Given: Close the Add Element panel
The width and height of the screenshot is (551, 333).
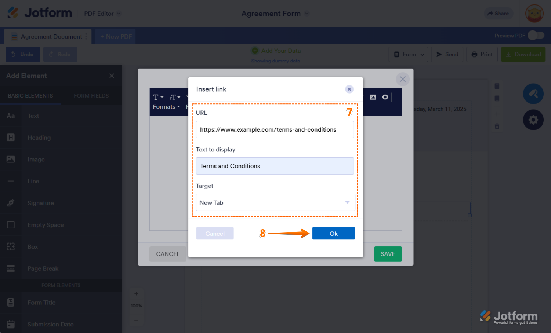Looking at the screenshot, I should (112, 76).
